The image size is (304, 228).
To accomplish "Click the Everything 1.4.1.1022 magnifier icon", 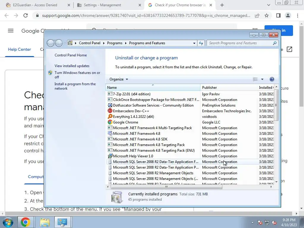I will click(110, 116).
